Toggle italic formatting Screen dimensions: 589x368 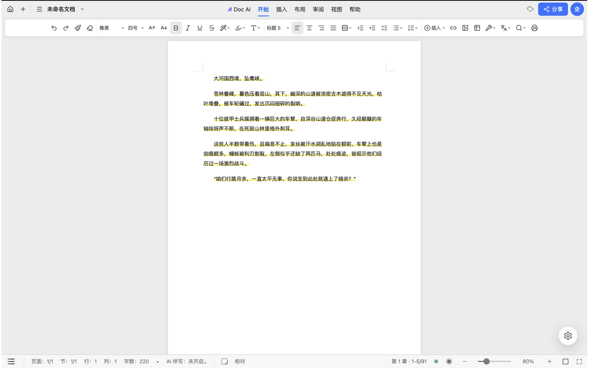pyautogui.click(x=188, y=28)
